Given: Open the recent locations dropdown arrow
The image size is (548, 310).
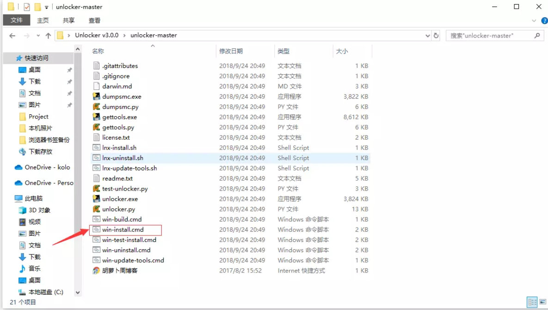Looking at the screenshot, I should coord(38,35).
